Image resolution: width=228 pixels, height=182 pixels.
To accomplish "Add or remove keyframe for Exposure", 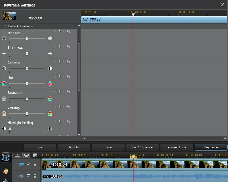I will [59, 32].
